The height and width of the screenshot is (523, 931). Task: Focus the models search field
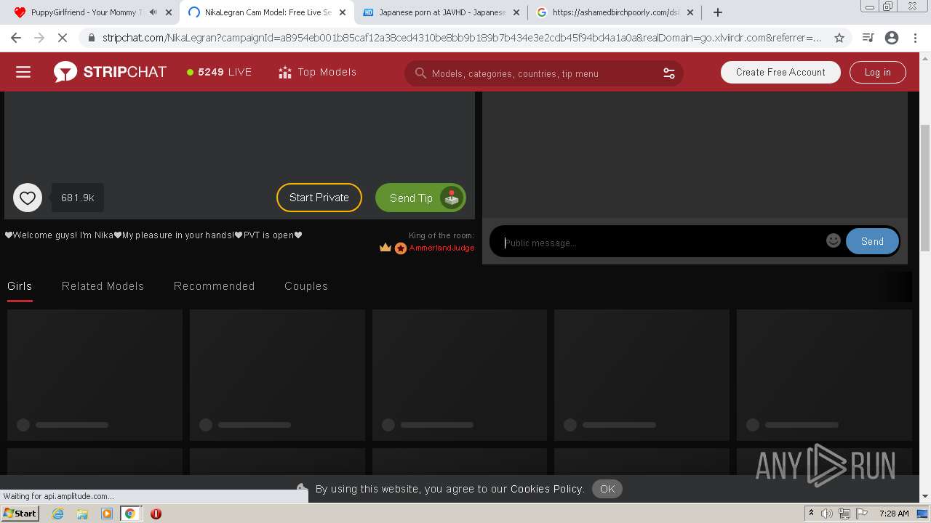[x=543, y=73]
